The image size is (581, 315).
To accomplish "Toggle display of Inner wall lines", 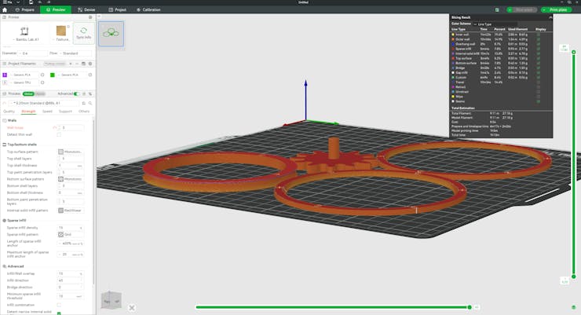I will [538, 35].
